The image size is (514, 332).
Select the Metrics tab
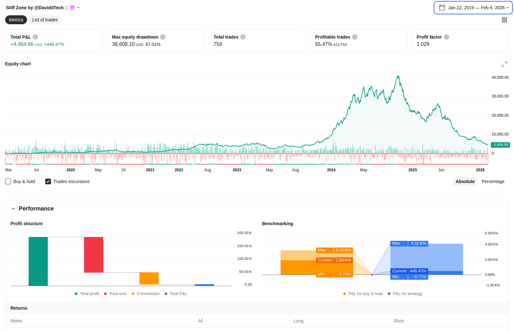point(16,20)
